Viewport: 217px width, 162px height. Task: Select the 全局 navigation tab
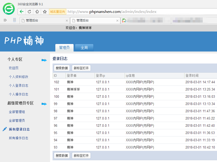click(x=84, y=48)
